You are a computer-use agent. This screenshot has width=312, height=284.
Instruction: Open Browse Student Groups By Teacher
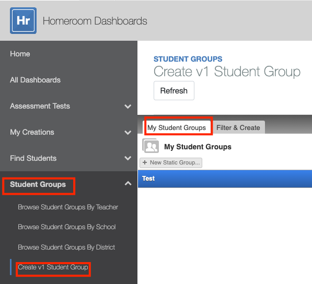[x=68, y=207]
